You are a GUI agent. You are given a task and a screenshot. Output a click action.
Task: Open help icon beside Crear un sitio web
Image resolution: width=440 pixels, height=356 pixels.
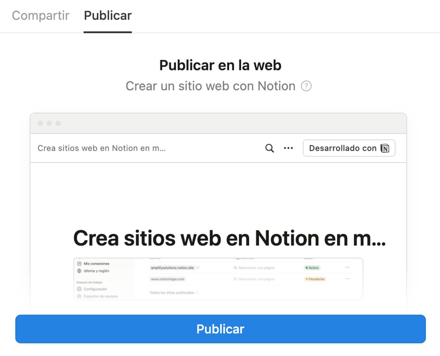coord(306,86)
